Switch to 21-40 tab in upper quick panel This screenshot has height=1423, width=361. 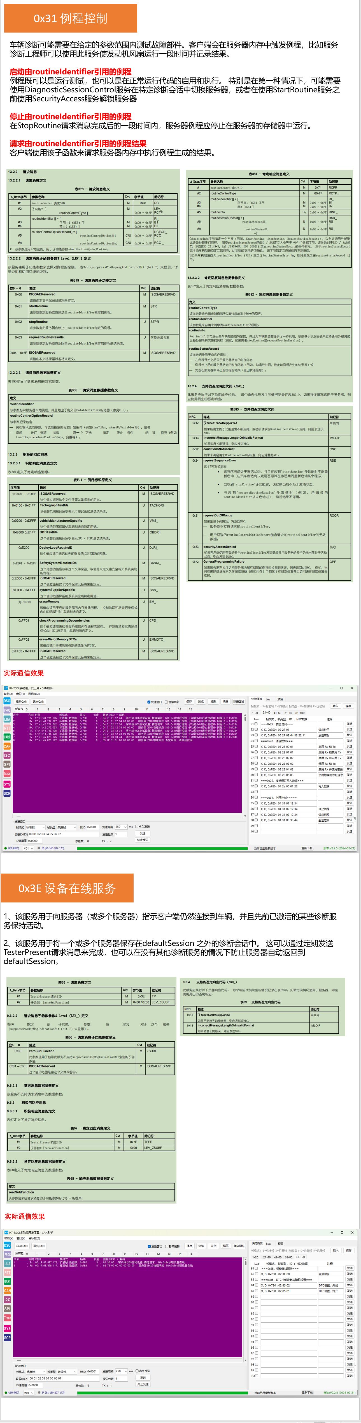tap(266, 712)
